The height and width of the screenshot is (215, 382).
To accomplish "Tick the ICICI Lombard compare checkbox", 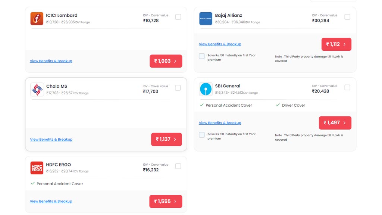I will pos(178,17).
